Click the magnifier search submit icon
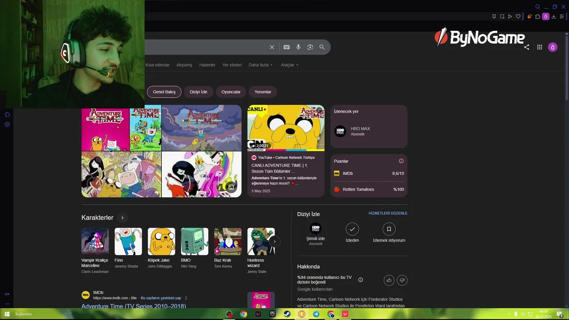The height and width of the screenshot is (320, 569). 322,47
